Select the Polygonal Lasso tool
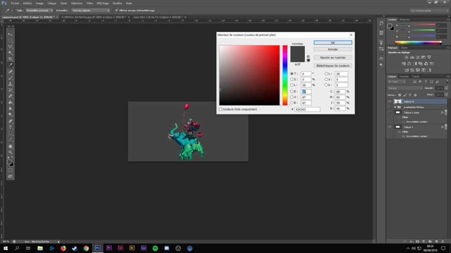Screen dimensions: 451x253 pyautogui.click(x=11, y=47)
